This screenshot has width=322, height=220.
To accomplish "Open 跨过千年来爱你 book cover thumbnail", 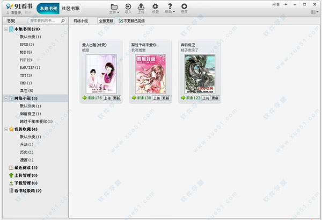I will [x=150, y=74].
